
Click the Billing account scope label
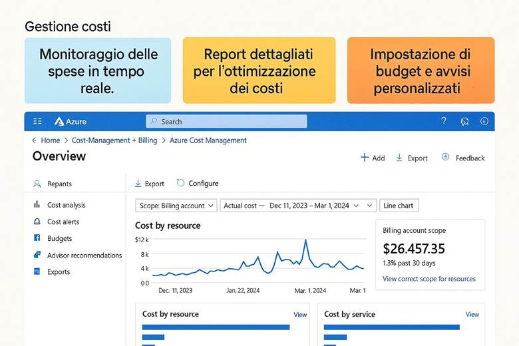[414, 230]
